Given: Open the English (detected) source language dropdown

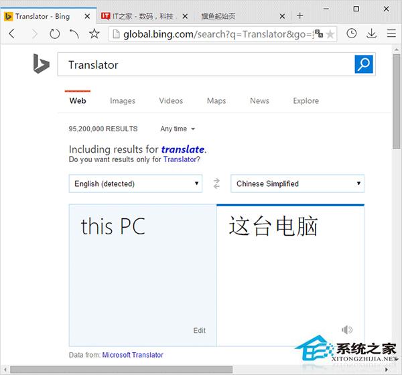Looking at the screenshot, I should pyautogui.click(x=135, y=183).
